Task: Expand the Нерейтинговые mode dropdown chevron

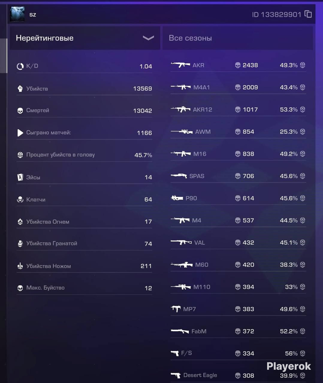Action: (x=148, y=38)
